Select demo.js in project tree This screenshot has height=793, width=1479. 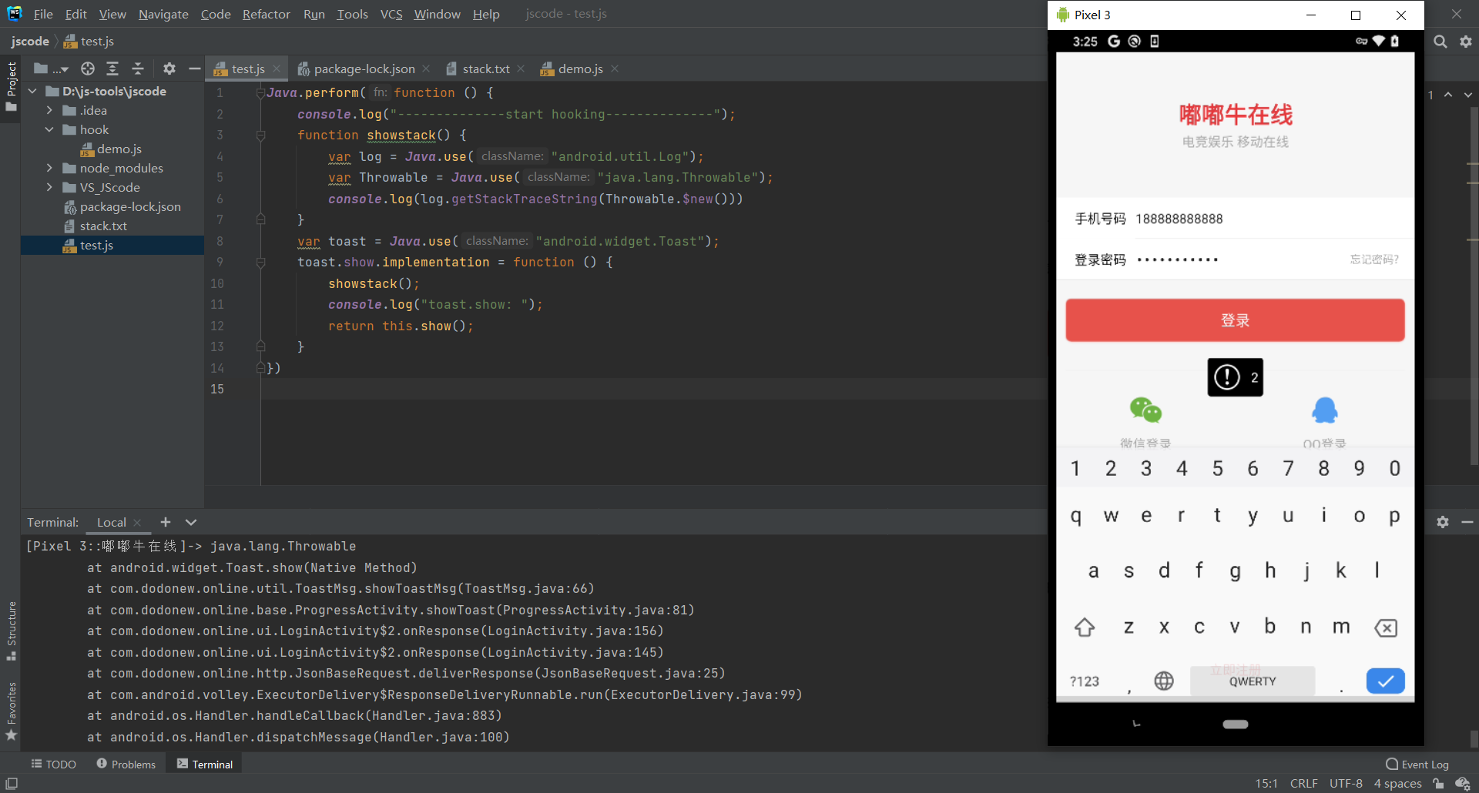click(111, 149)
